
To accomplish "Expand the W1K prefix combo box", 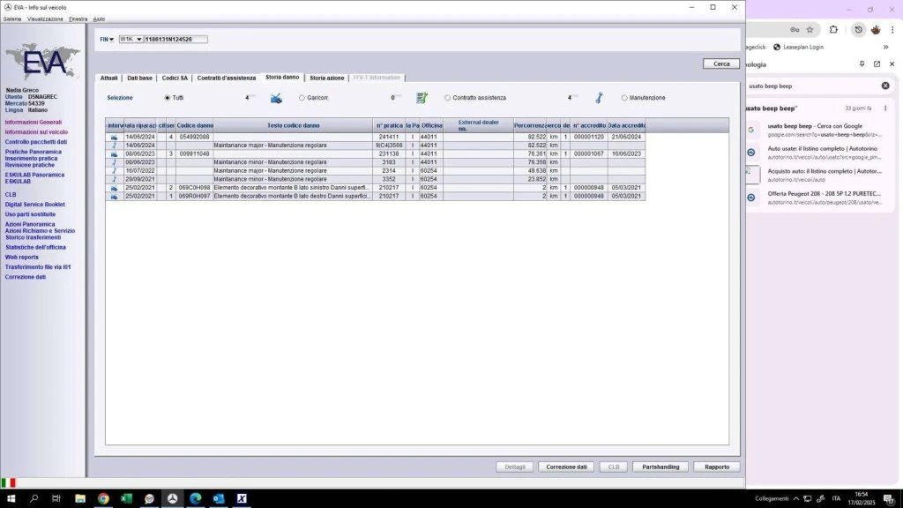I will click(x=138, y=39).
